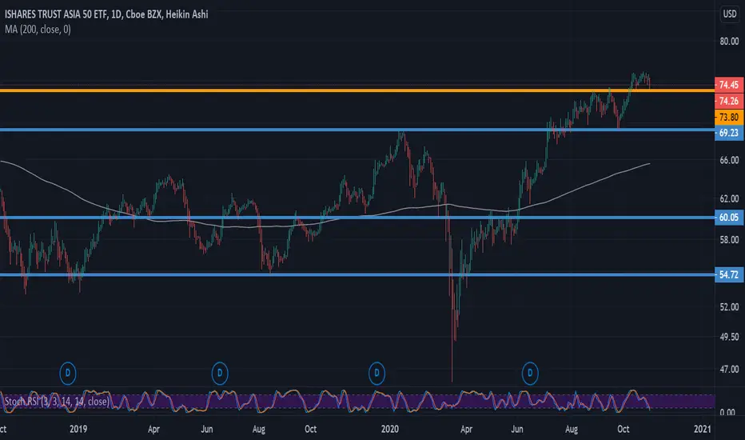Select the Stoch RSI indicator label
The height and width of the screenshot is (440, 745).
(x=57, y=402)
